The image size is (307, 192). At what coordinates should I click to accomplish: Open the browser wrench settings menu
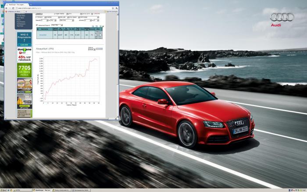(117, 8)
